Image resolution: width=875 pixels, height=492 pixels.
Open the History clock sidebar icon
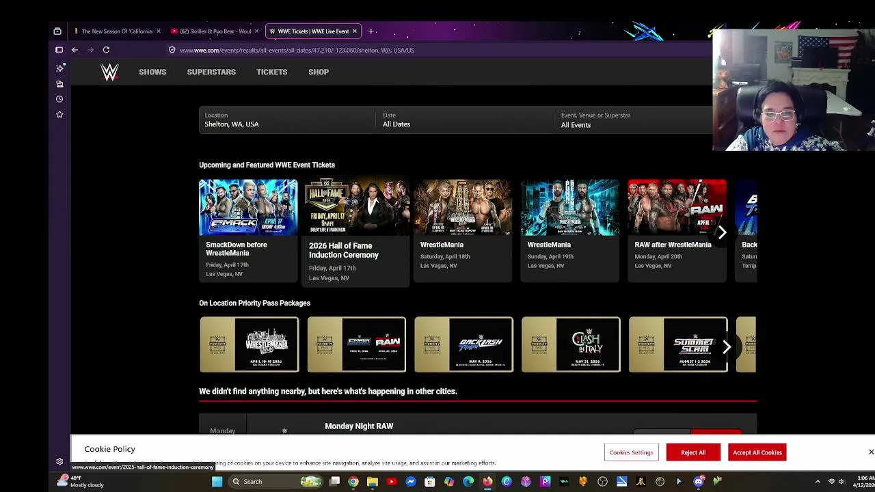59,99
